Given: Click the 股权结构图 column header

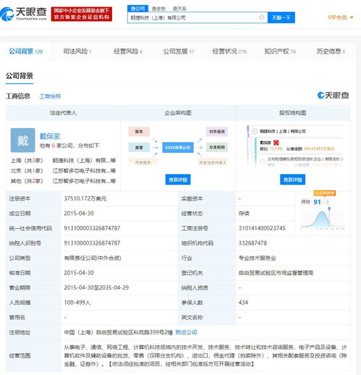Looking at the screenshot, I should point(292,113).
